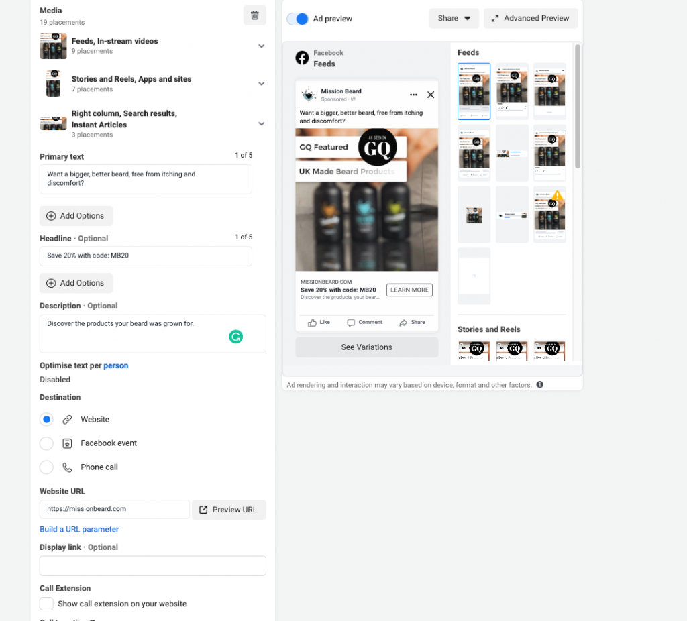Click the '19 placements' text under Media

point(62,22)
